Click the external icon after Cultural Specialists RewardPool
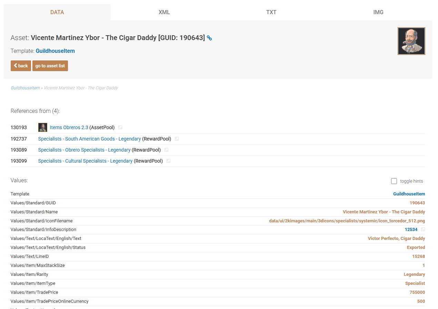438x309 pixels. click(168, 161)
